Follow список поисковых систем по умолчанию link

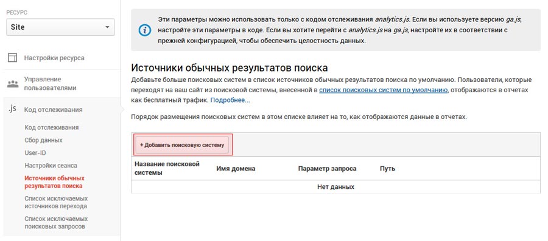pos(384,90)
